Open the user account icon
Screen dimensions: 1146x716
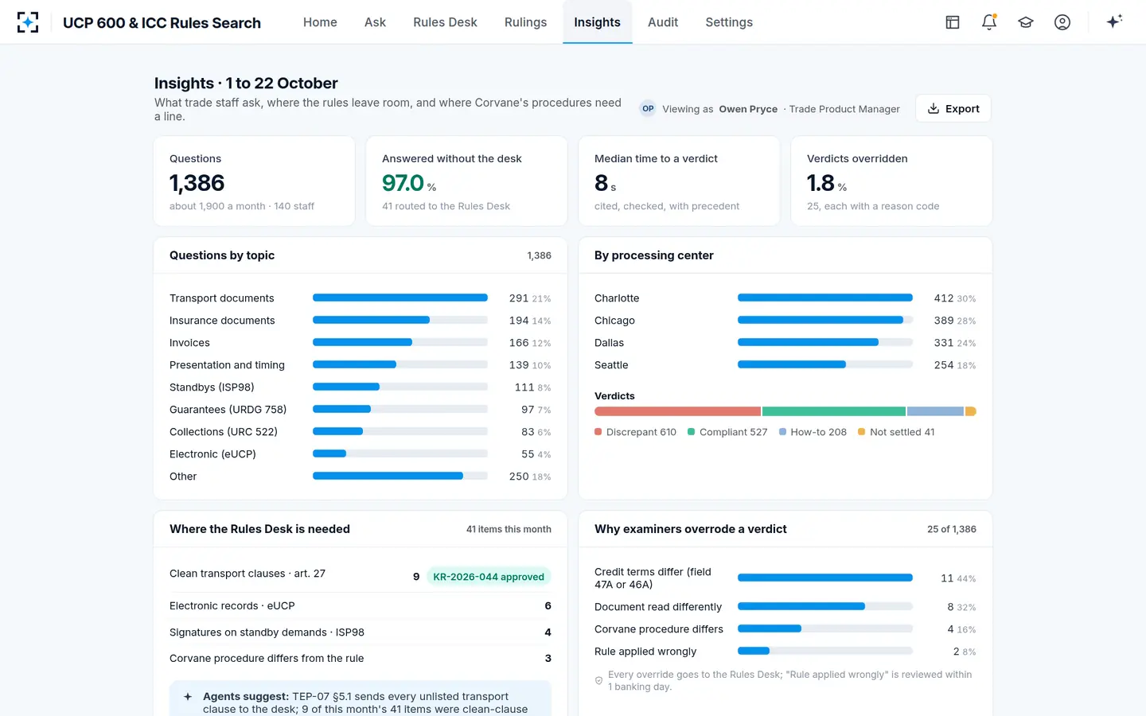(x=1062, y=22)
